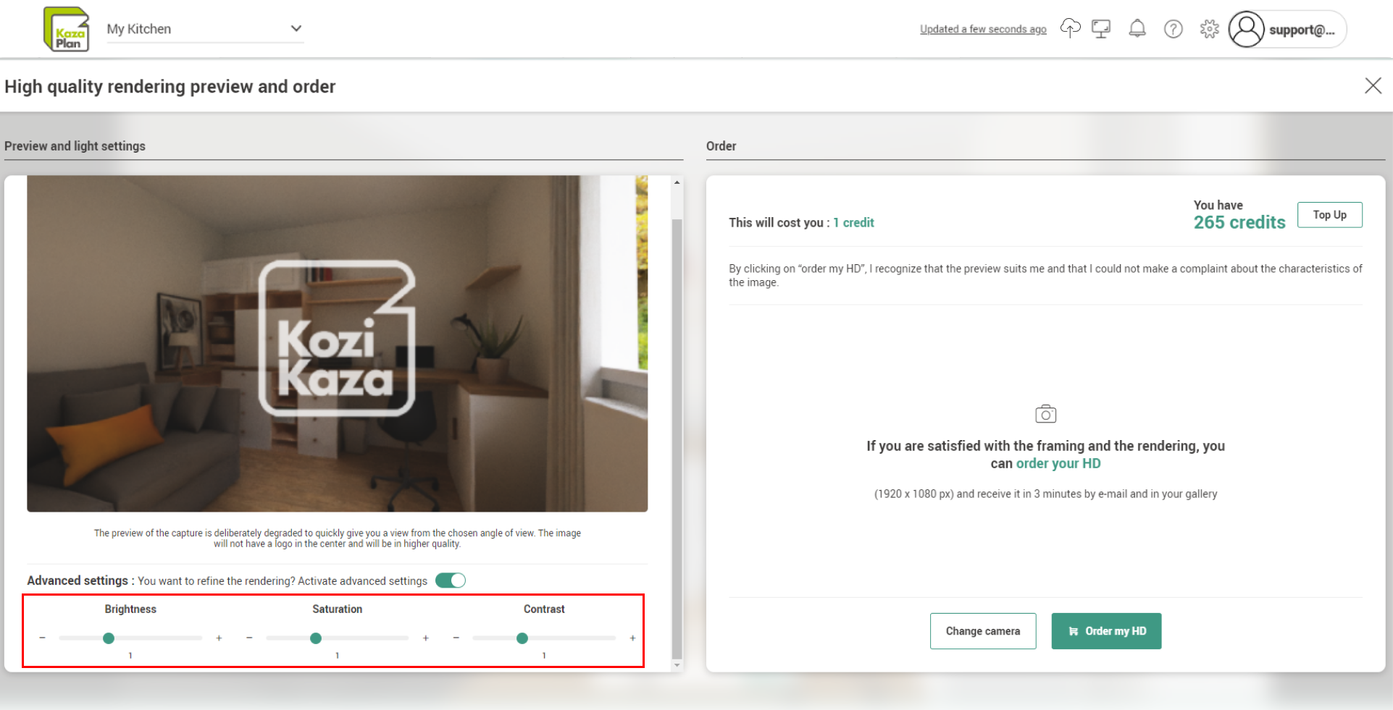1393x710 pixels.
Task: Click the preview panel scrollbar down arrow
Action: 677,665
